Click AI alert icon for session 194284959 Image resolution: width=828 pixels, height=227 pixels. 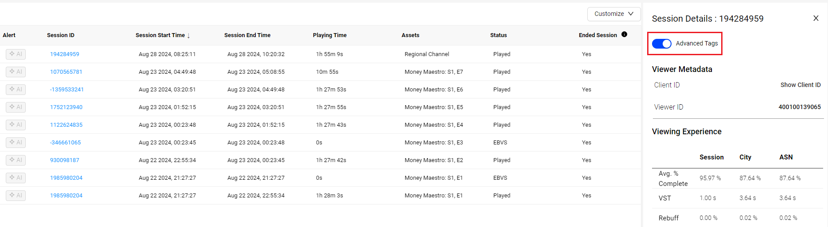click(x=16, y=54)
